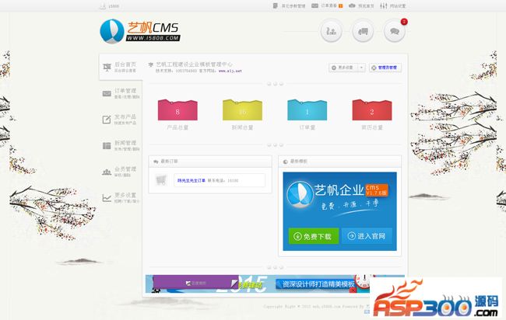Viewport: 506px width, 320px height.
Task: Click the blue 订单量 counter card
Action: point(307,110)
